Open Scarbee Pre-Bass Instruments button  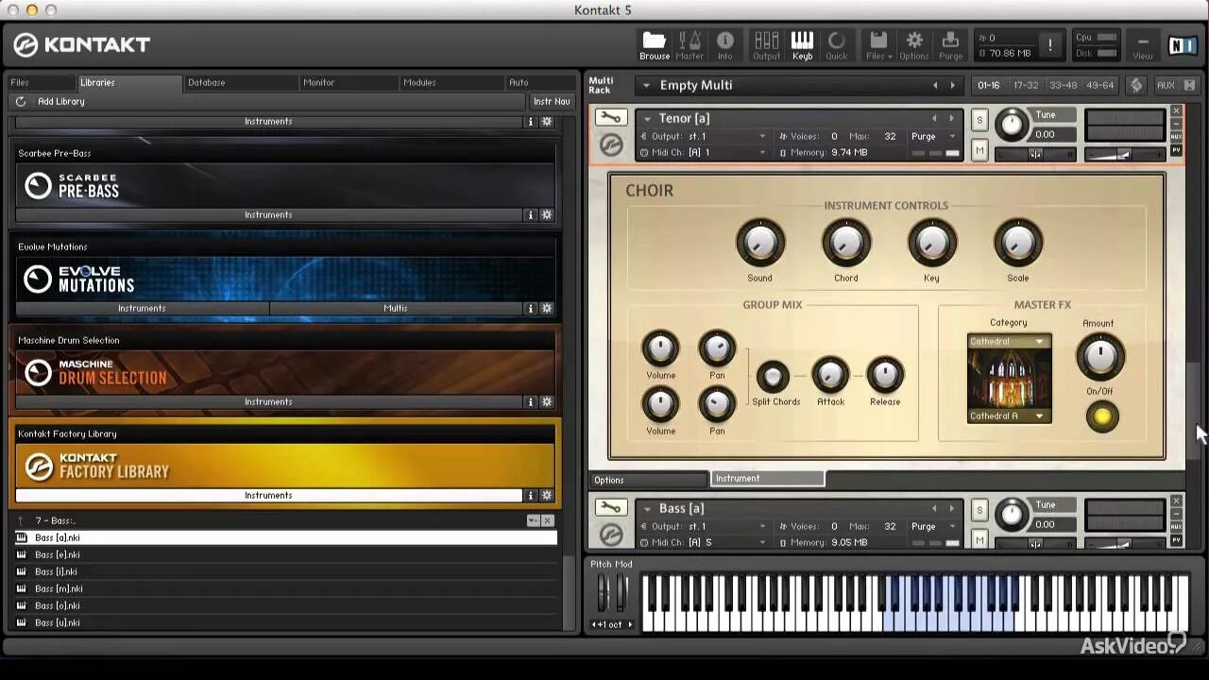(x=268, y=214)
